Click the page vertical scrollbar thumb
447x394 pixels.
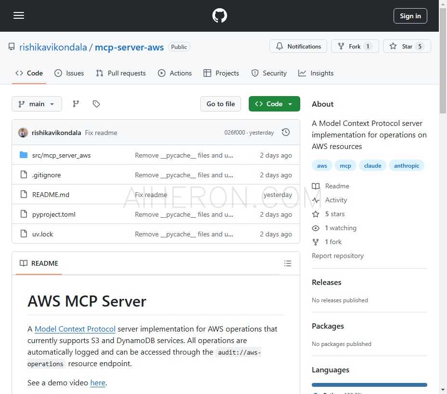point(443,61)
